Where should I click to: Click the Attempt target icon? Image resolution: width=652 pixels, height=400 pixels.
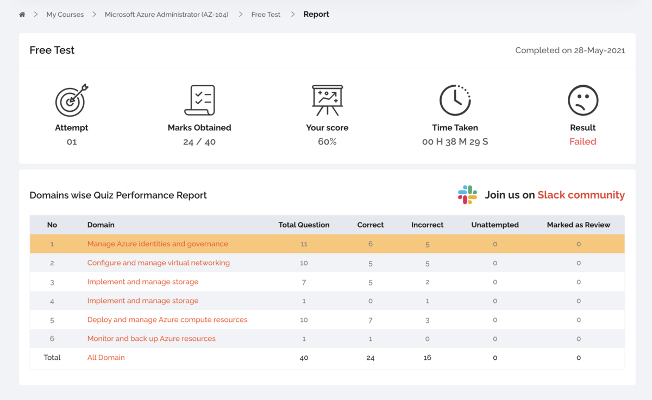click(71, 100)
